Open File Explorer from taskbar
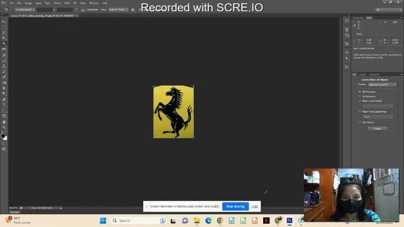This screenshot has height=227, width=404. (197, 221)
